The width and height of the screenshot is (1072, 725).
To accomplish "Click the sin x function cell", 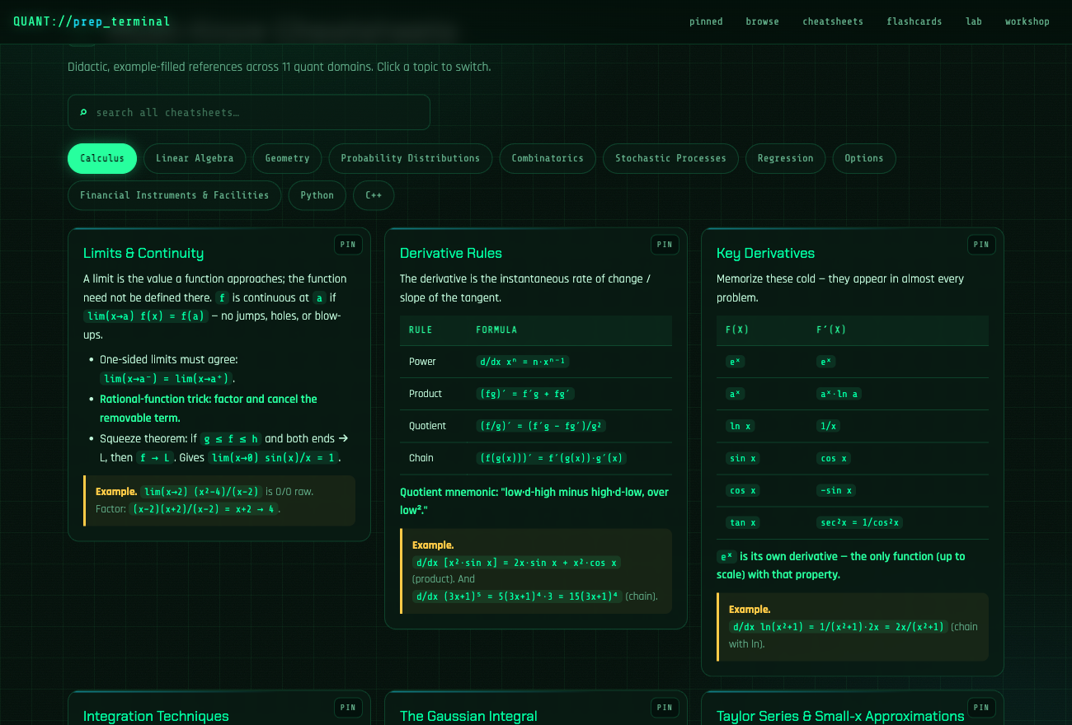I will pyautogui.click(x=742, y=458).
